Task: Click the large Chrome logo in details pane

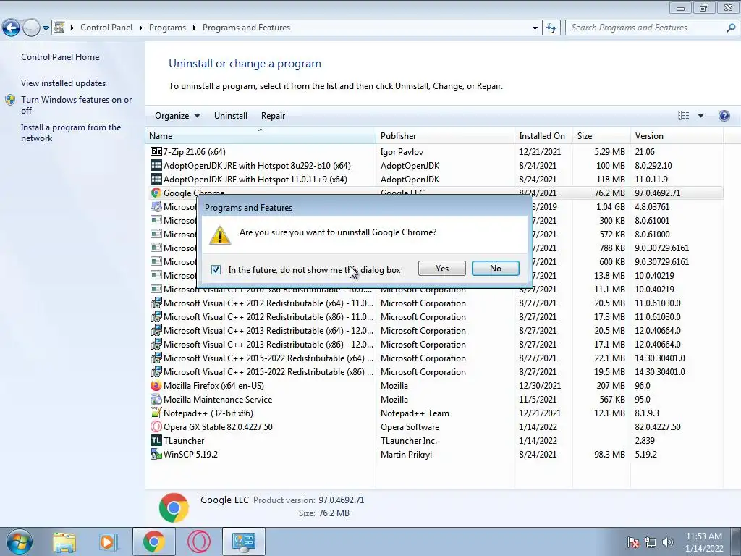Action: (x=174, y=507)
